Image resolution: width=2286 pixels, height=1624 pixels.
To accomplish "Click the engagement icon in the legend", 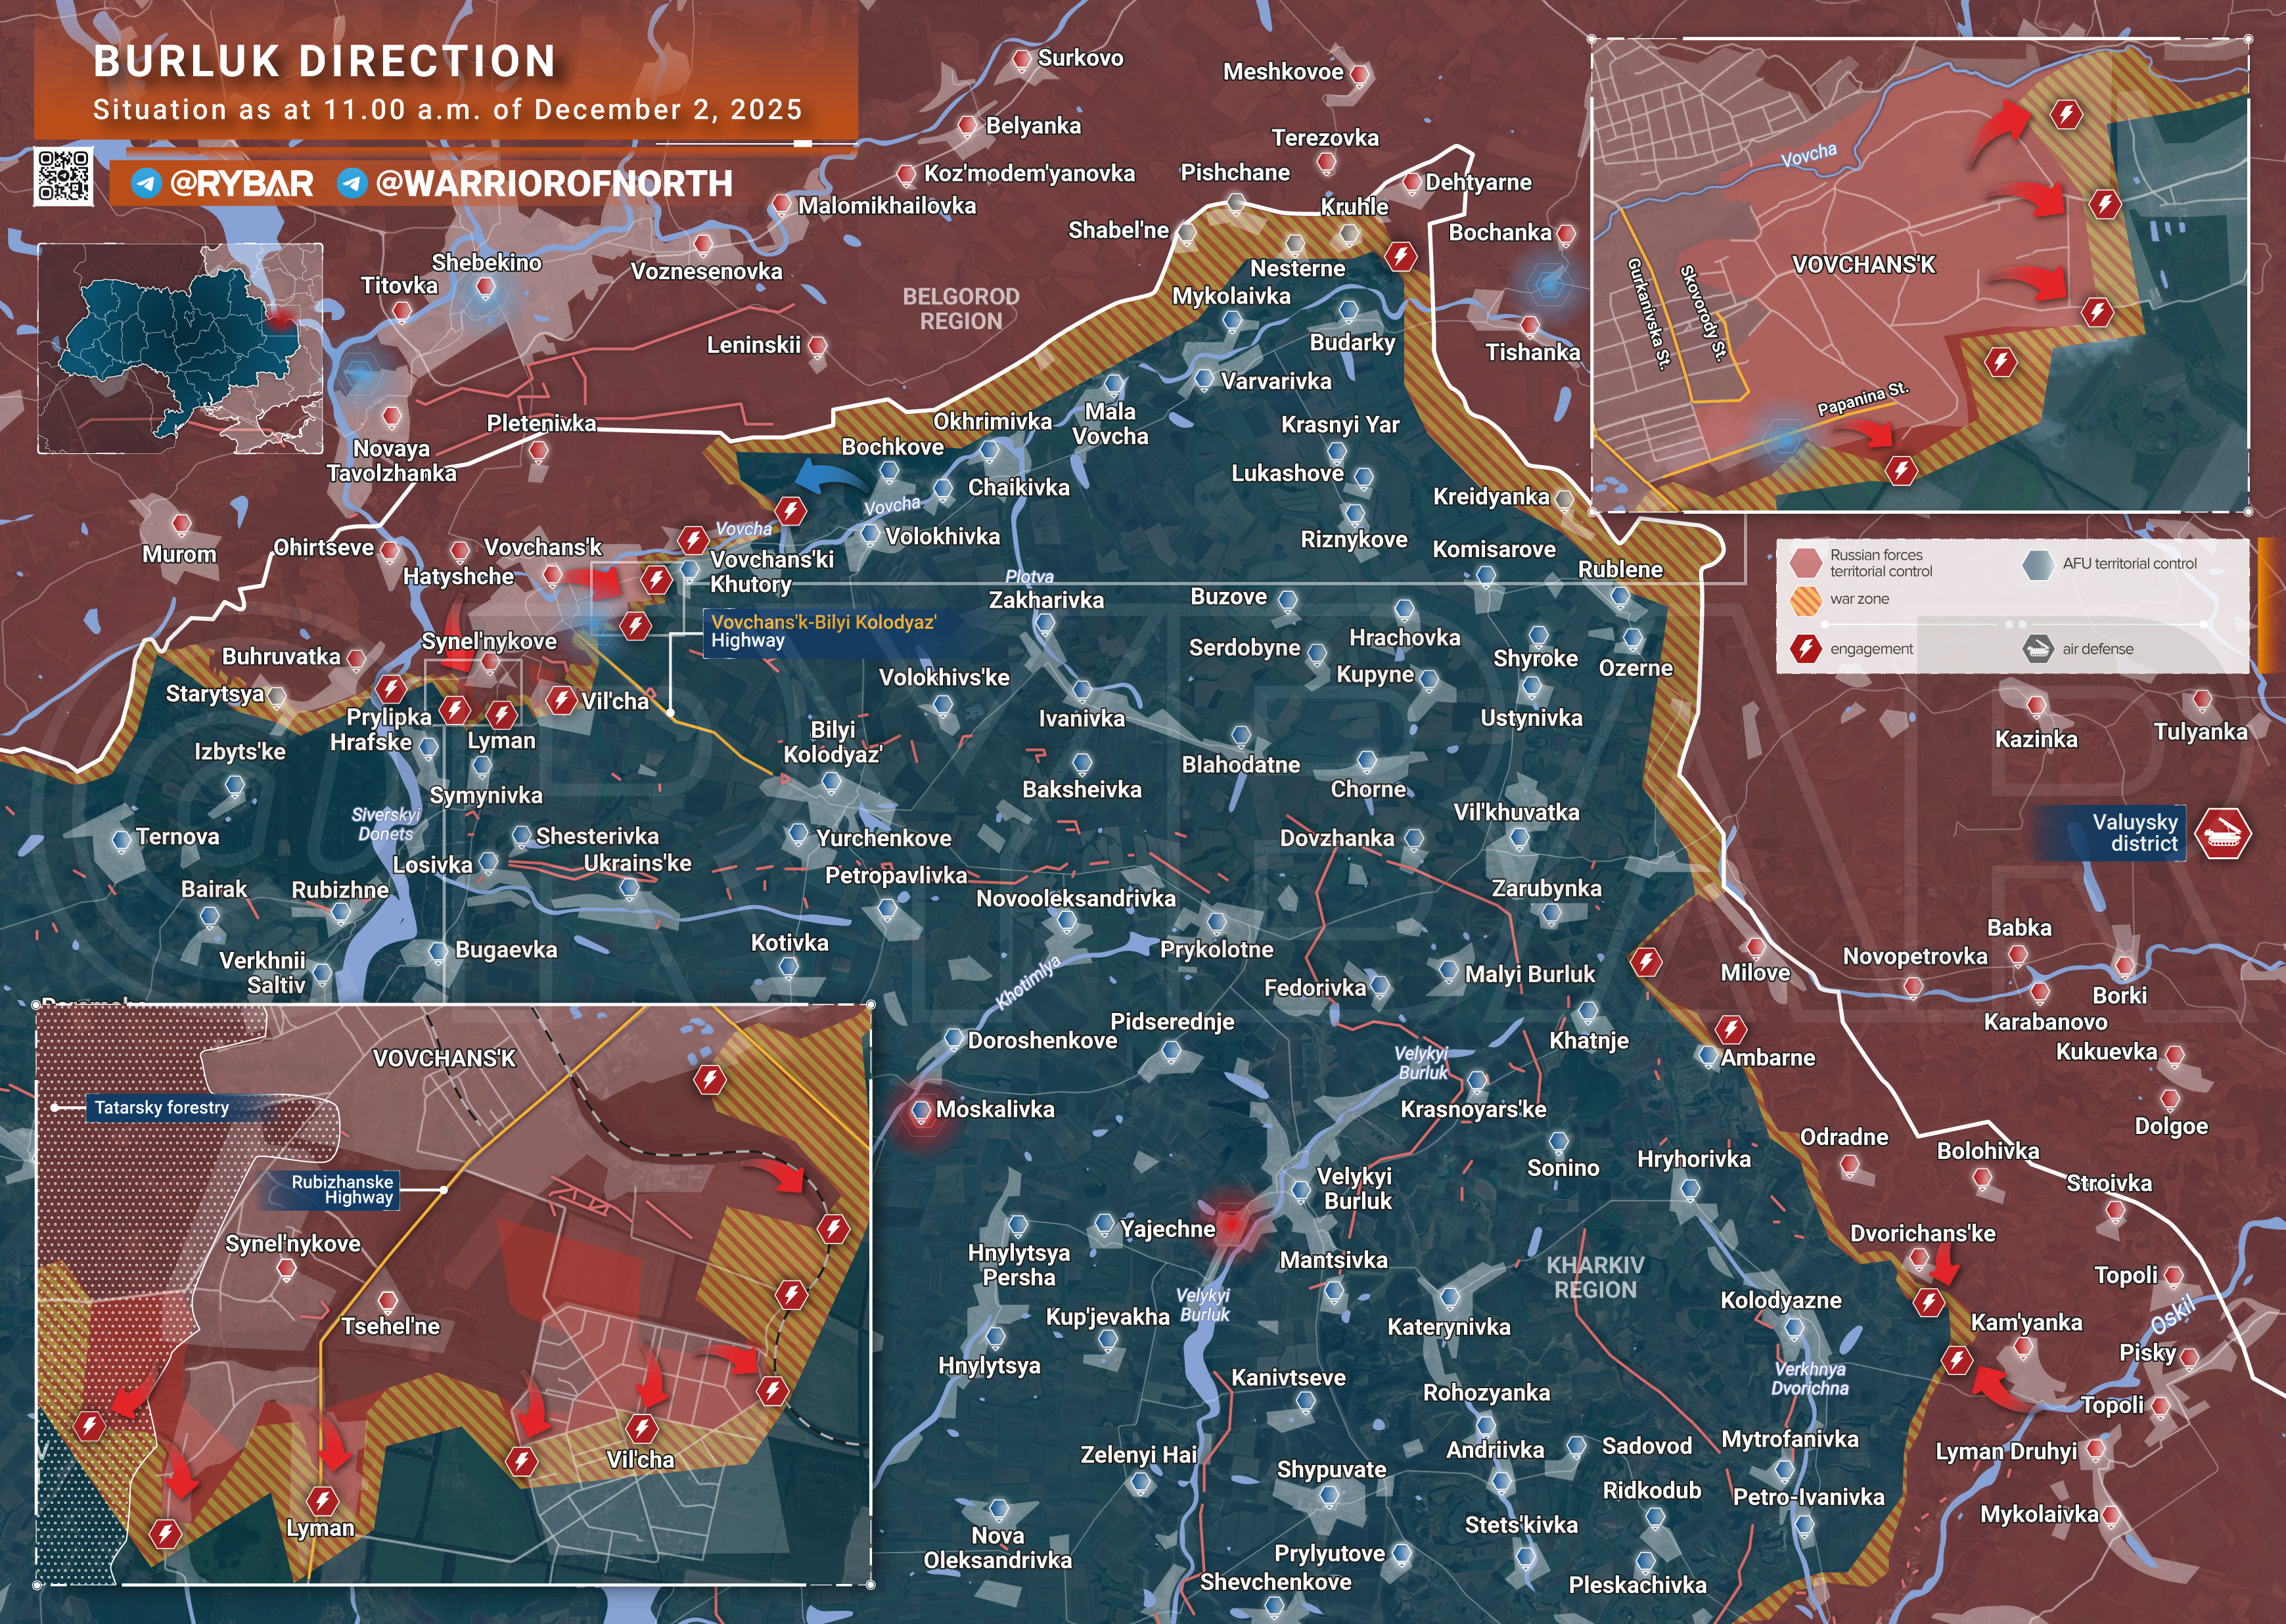I will (1806, 649).
